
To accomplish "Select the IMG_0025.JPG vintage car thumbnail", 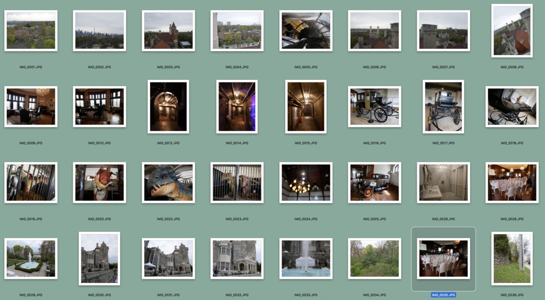I will click(x=374, y=182).
